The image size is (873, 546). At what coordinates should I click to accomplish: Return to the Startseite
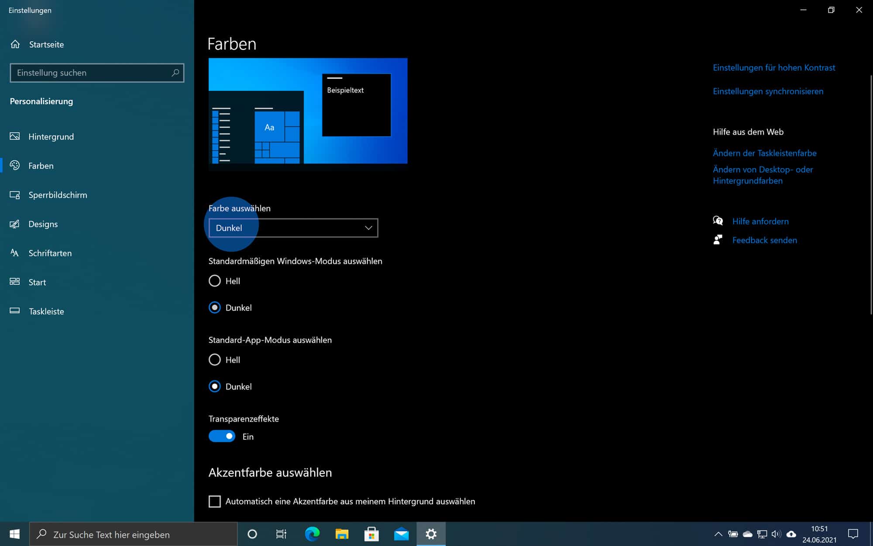pos(46,44)
